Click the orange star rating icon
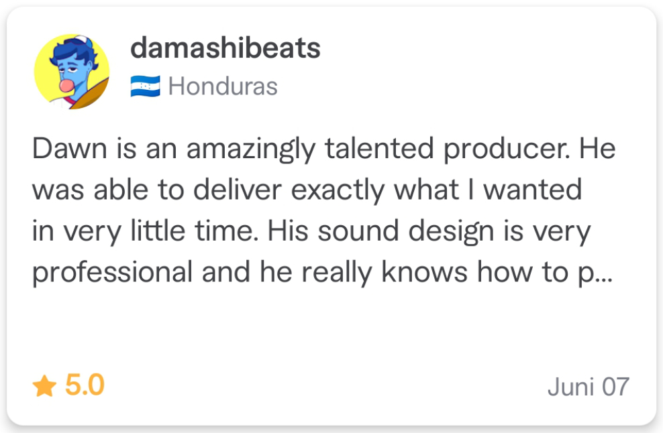This screenshot has width=663, height=433. click(44, 386)
